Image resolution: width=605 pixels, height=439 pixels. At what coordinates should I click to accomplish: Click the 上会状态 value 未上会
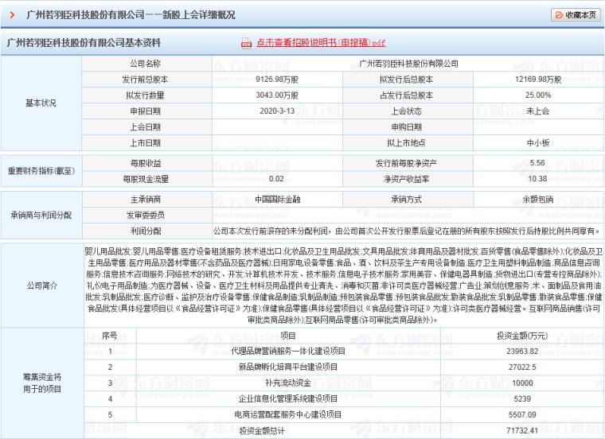click(538, 111)
